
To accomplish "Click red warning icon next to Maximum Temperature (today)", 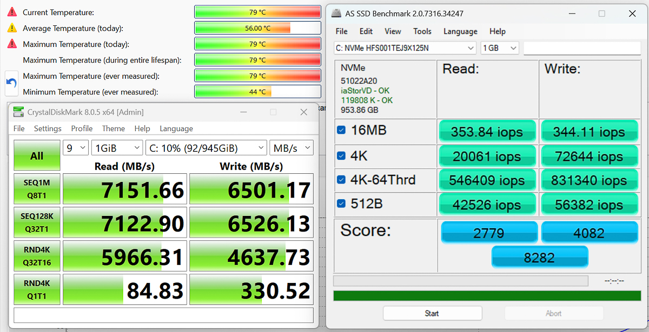I will click(11, 44).
